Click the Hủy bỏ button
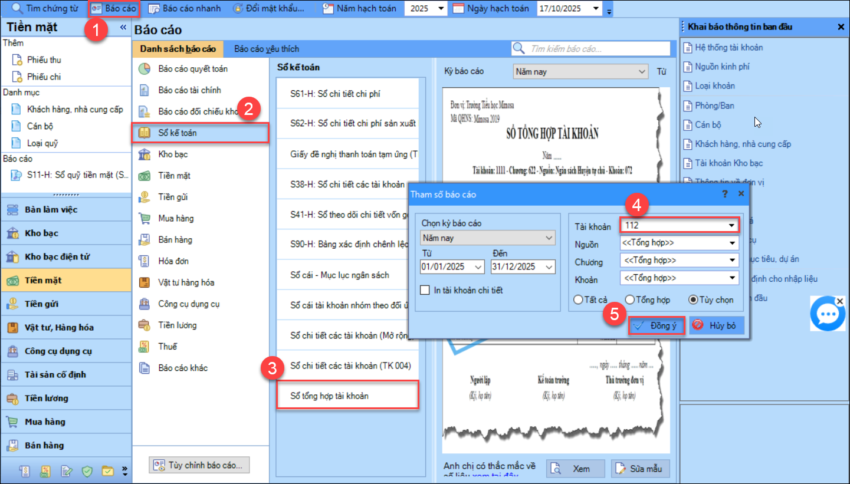850x484 pixels. [x=716, y=325]
